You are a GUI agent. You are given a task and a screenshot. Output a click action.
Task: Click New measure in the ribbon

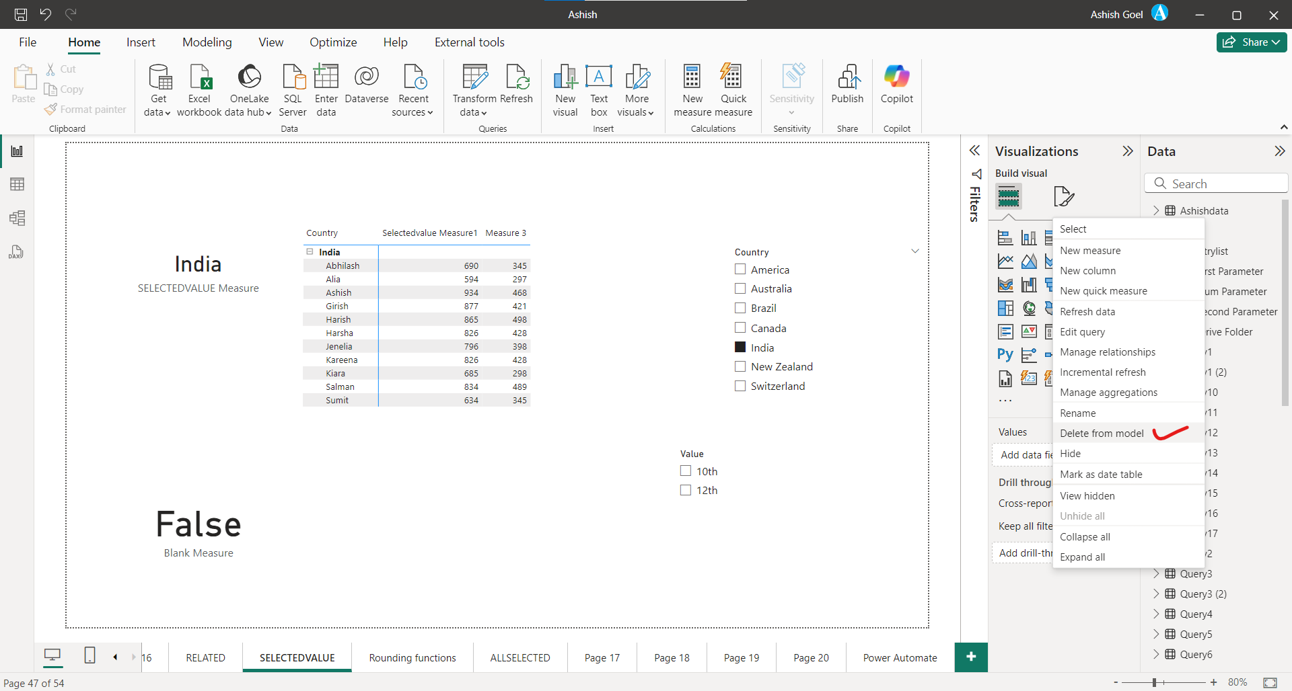[692, 89]
